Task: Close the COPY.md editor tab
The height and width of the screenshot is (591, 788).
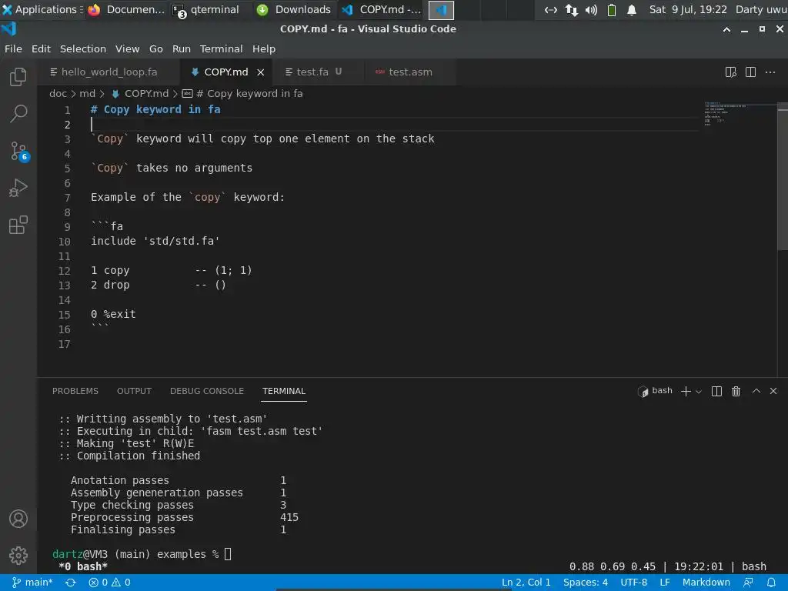Action: click(260, 72)
